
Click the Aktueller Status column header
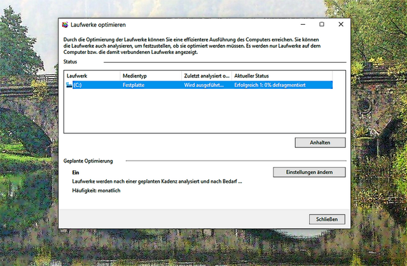(282, 76)
